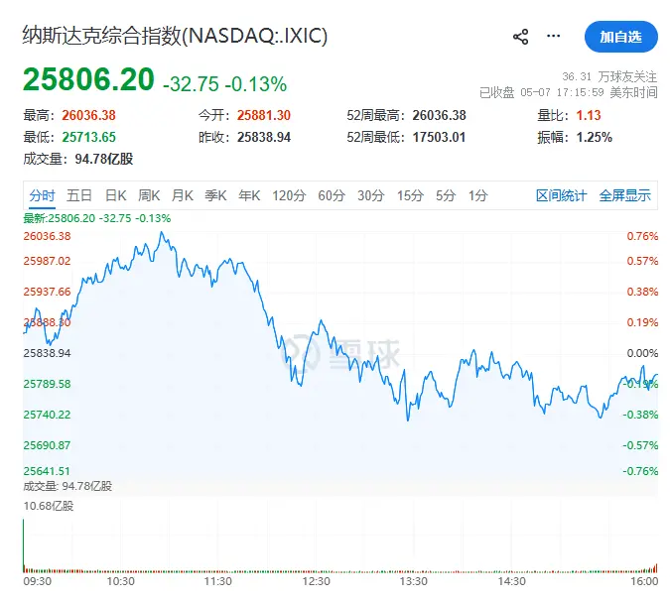The width and height of the screenshot is (670, 601).
Task: Click the 52周最低 value 17503.01
Action: [440, 137]
